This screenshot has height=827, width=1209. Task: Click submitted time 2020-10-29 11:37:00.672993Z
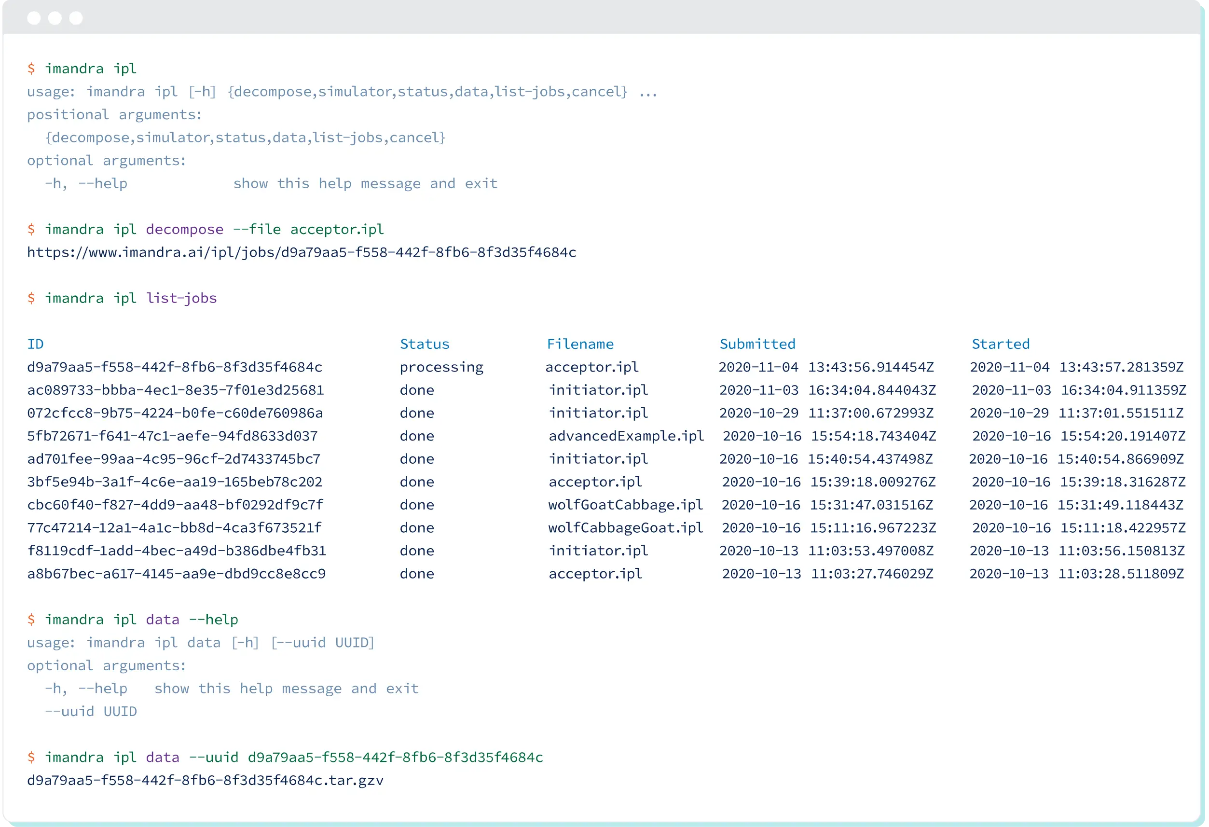tap(826, 413)
